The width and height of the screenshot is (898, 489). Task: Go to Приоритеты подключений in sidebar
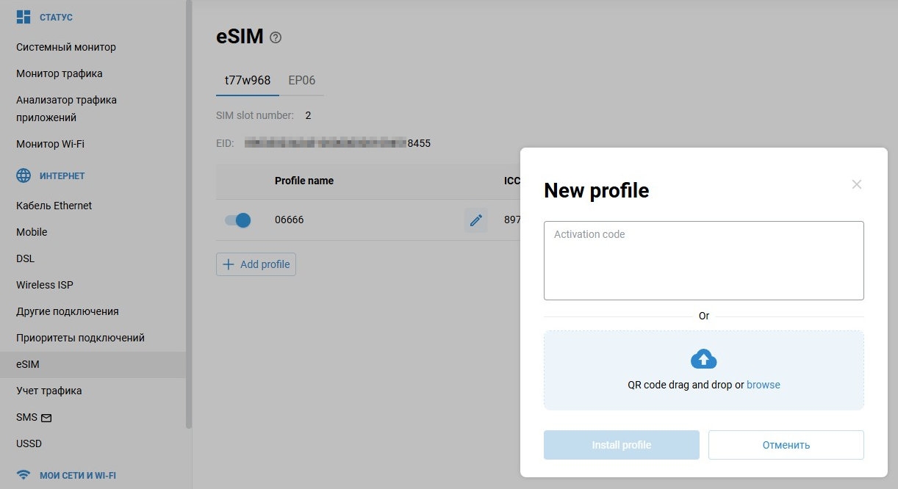pyautogui.click(x=80, y=338)
